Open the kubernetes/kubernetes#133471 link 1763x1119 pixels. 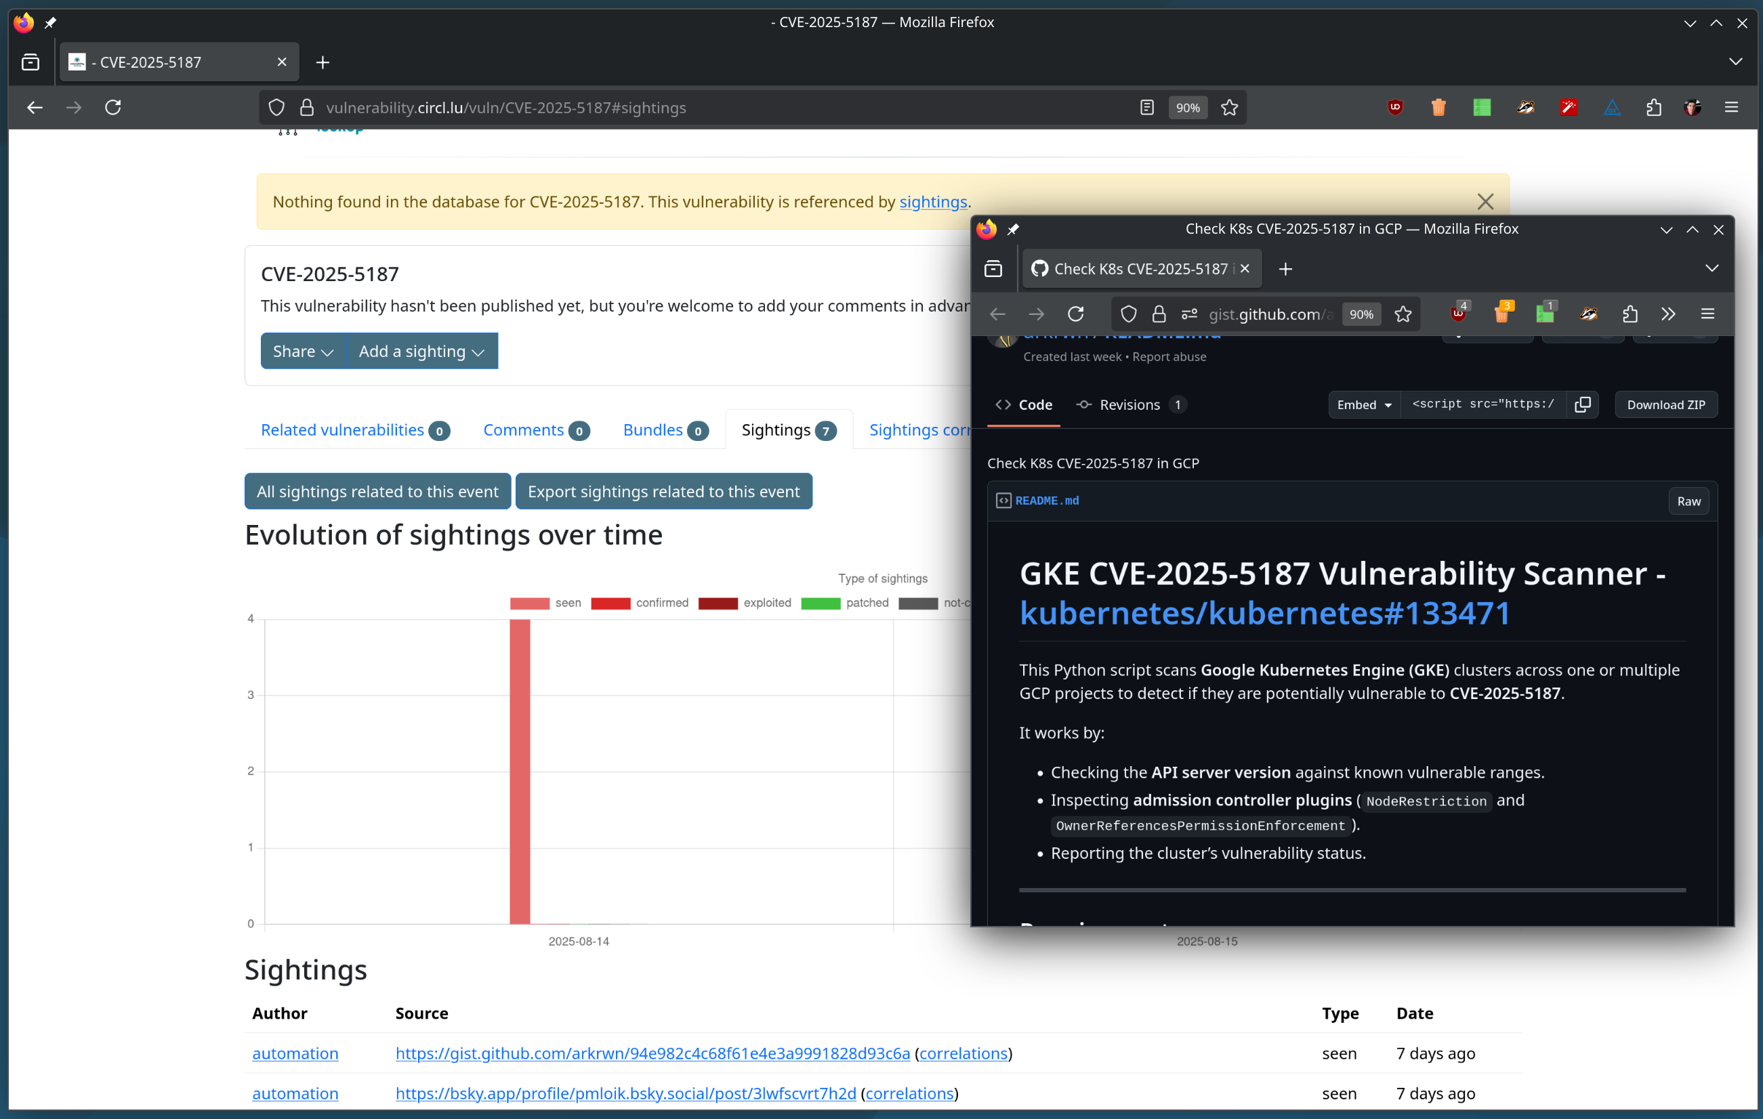coord(1264,613)
